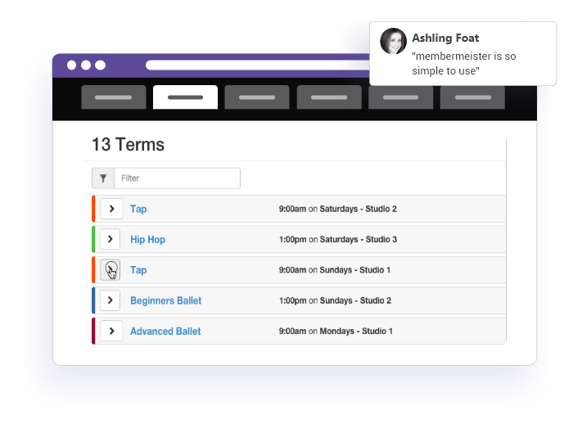The height and width of the screenshot is (429, 573).
Task: Expand the Tap row on Saturdays
Action: click(111, 209)
